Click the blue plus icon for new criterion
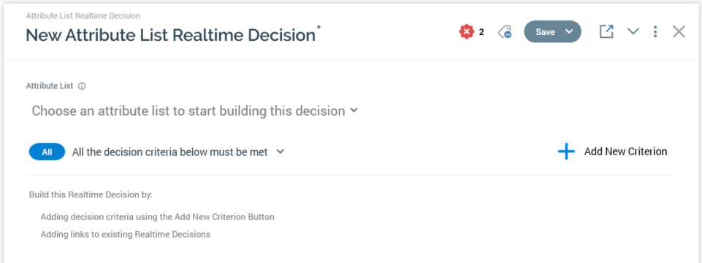The width and height of the screenshot is (702, 263). pos(566,152)
